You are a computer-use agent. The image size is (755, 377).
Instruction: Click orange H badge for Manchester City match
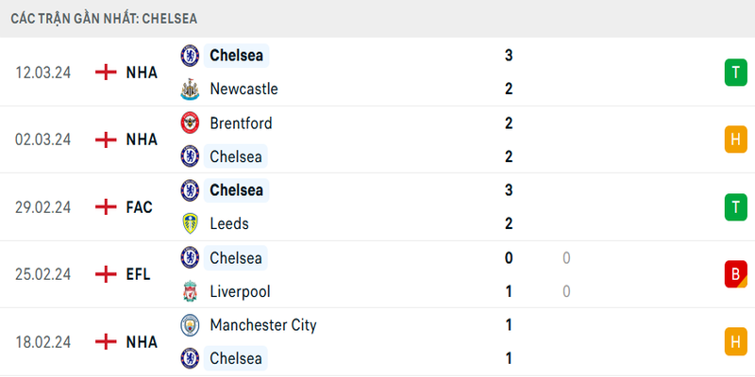pos(735,341)
